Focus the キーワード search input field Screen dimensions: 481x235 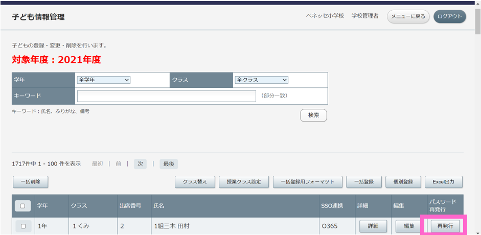point(167,96)
